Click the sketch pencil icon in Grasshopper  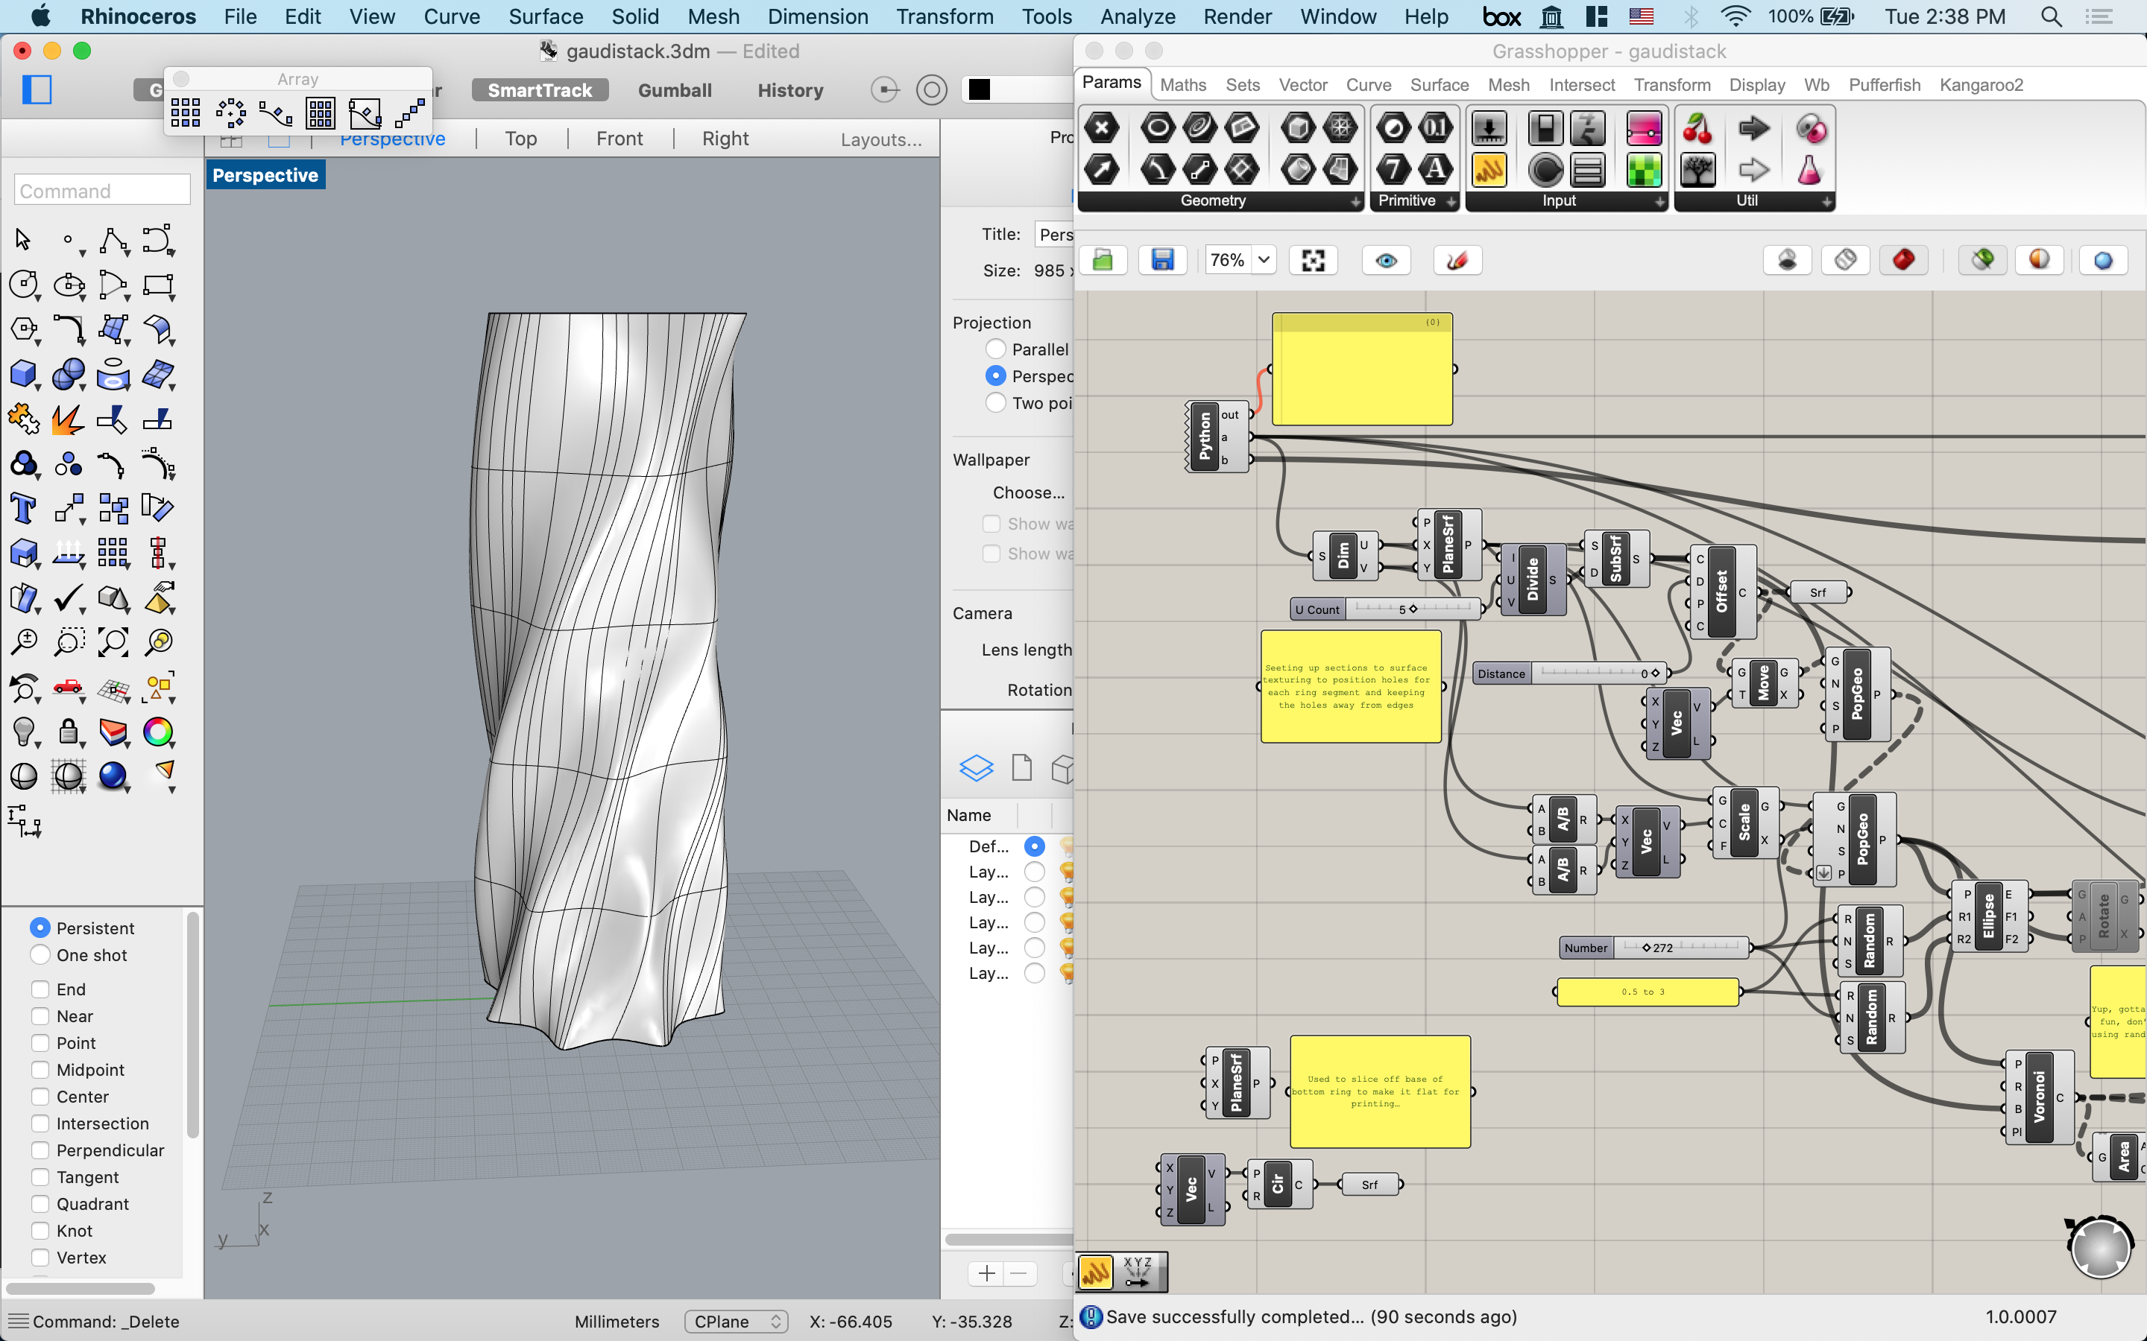click(x=1457, y=260)
